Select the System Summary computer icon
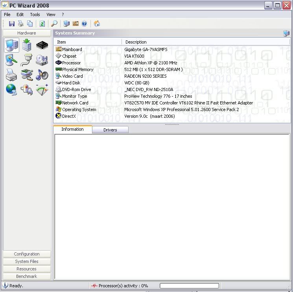Screen dimensions: 293x292 pos(11,45)
